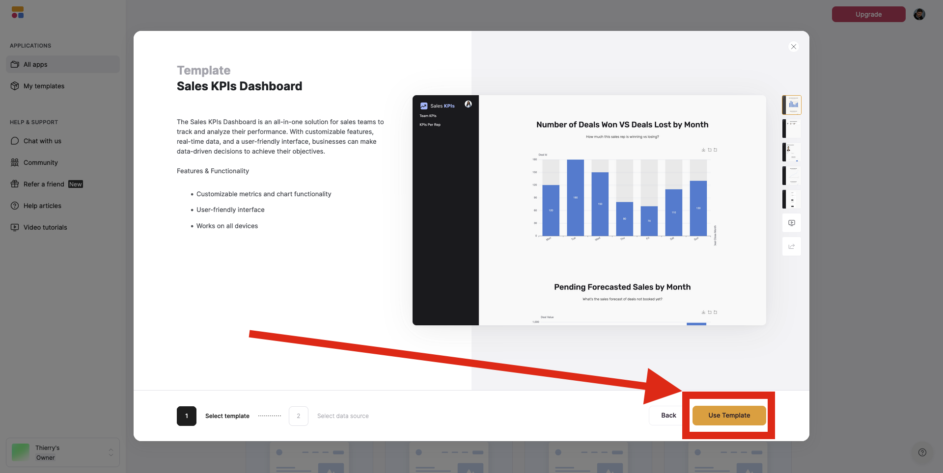Open the Community link
The width and height of the screenshot is (943, 473).
click(63, 162)
